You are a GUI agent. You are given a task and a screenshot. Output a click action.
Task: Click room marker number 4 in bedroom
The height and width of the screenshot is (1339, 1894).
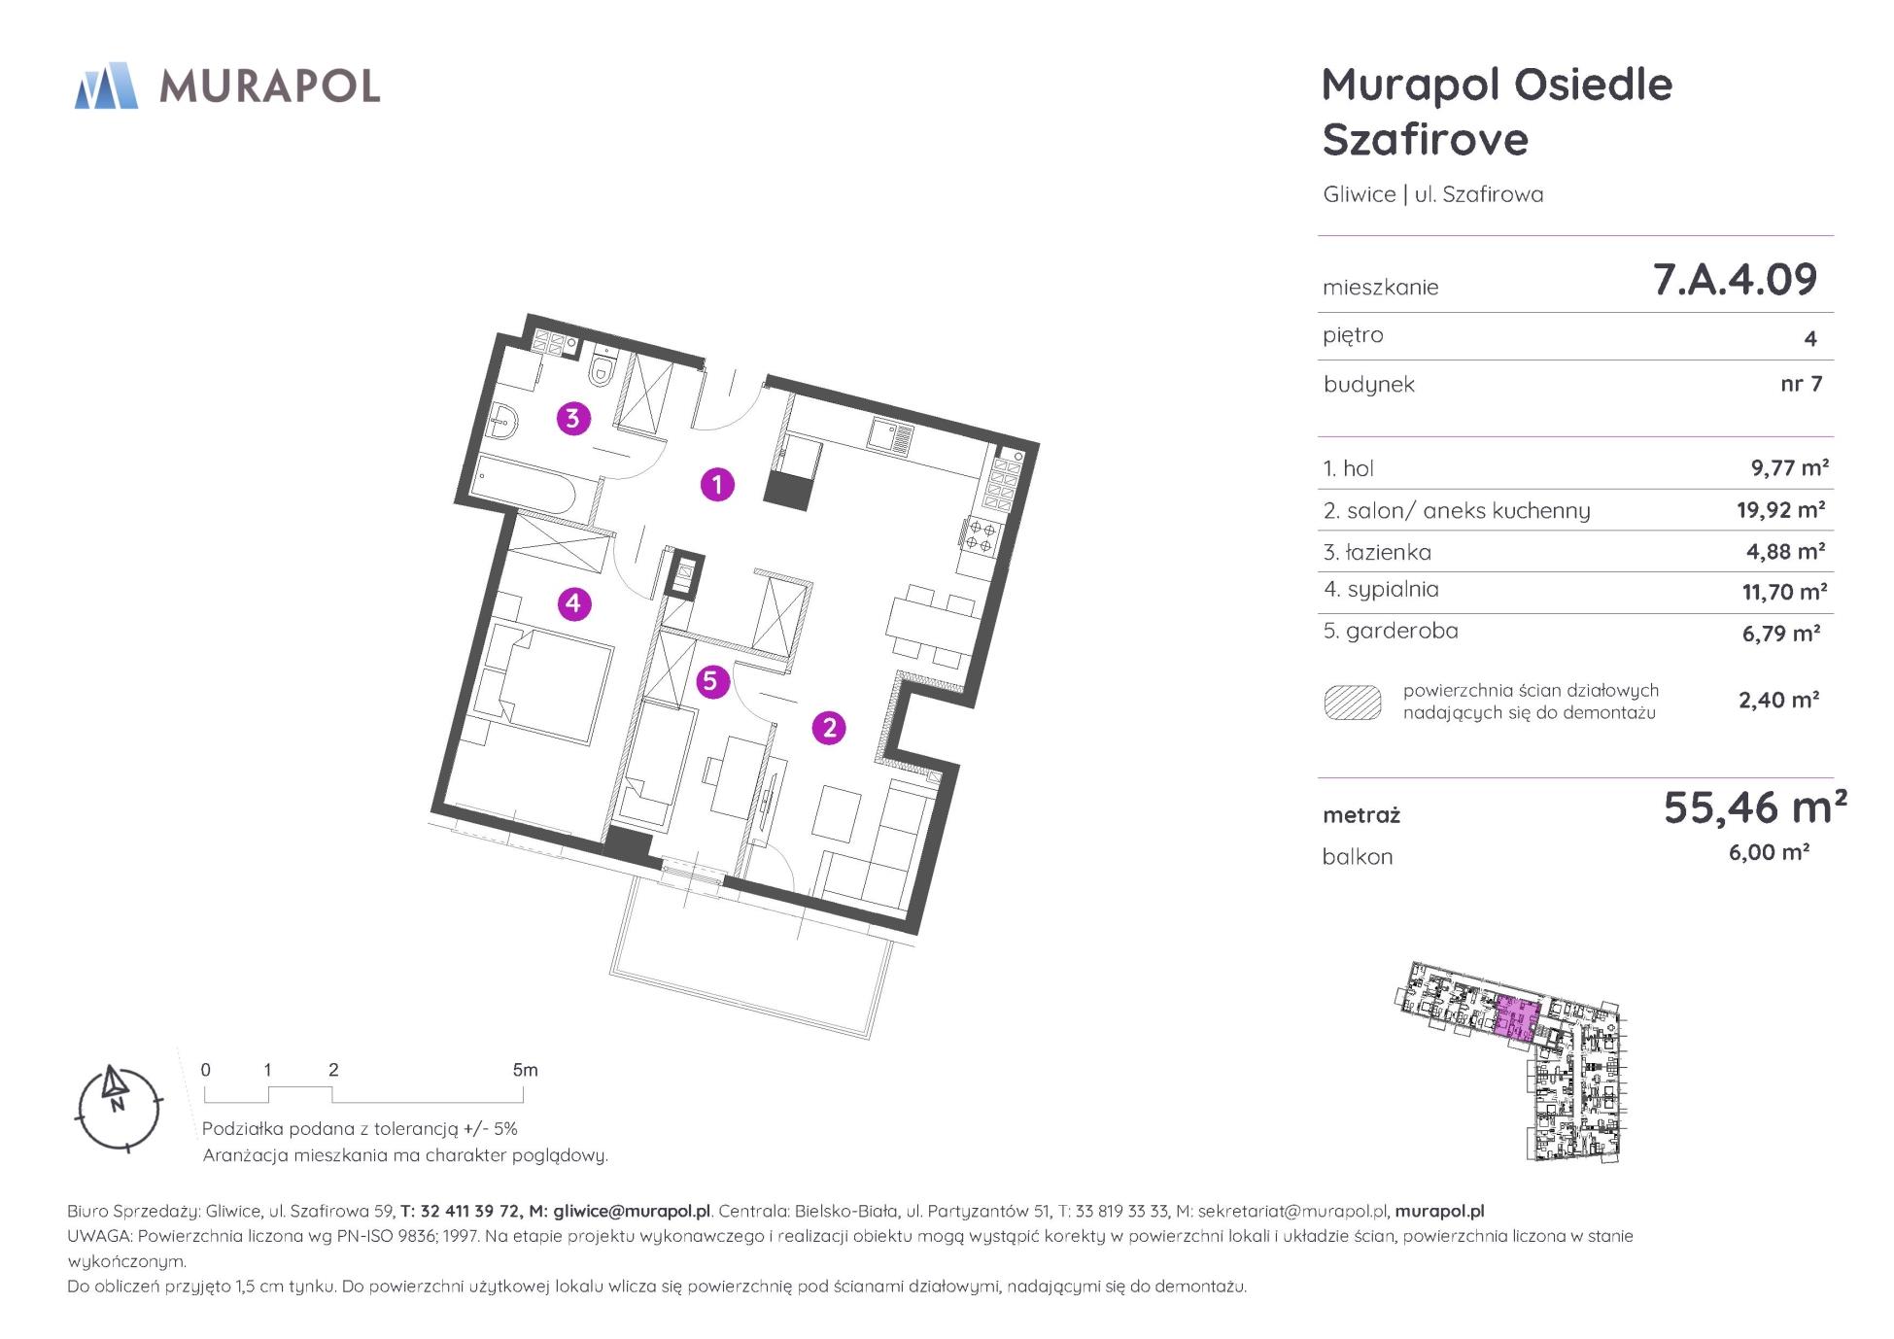pyautogui.click(x=572, y=604)
